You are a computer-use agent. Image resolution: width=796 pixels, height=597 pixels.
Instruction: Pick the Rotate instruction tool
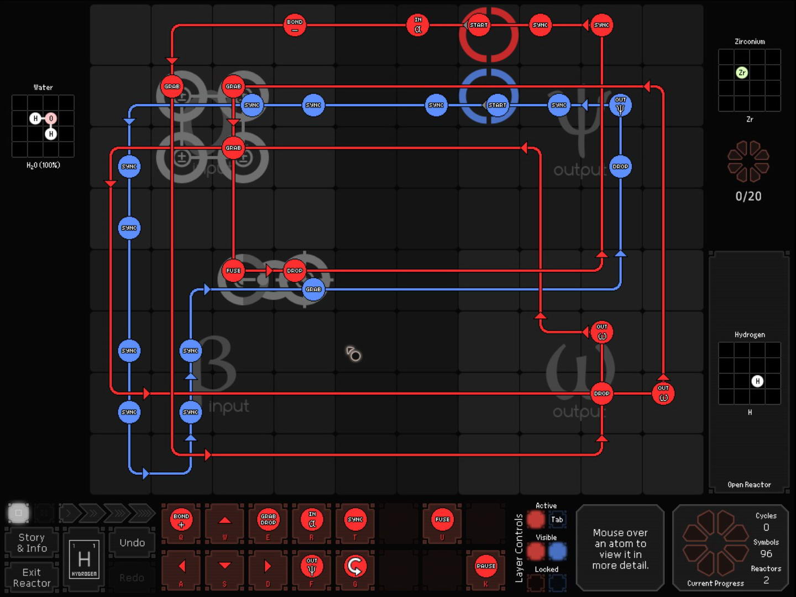point(355,567)
